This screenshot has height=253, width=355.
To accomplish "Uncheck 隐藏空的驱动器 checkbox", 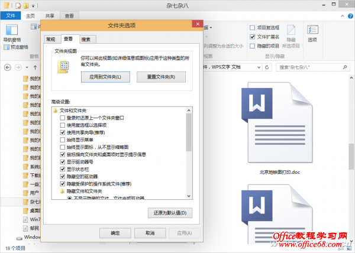I will coord(63,176).
